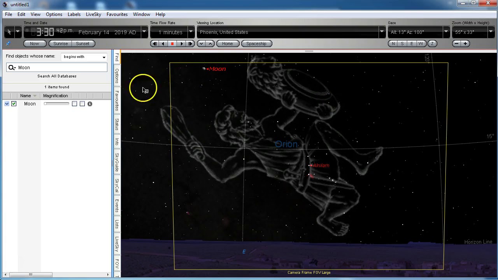Open the Time and Date dropdown
Screen dimensions: 498x280
[144, 32]
